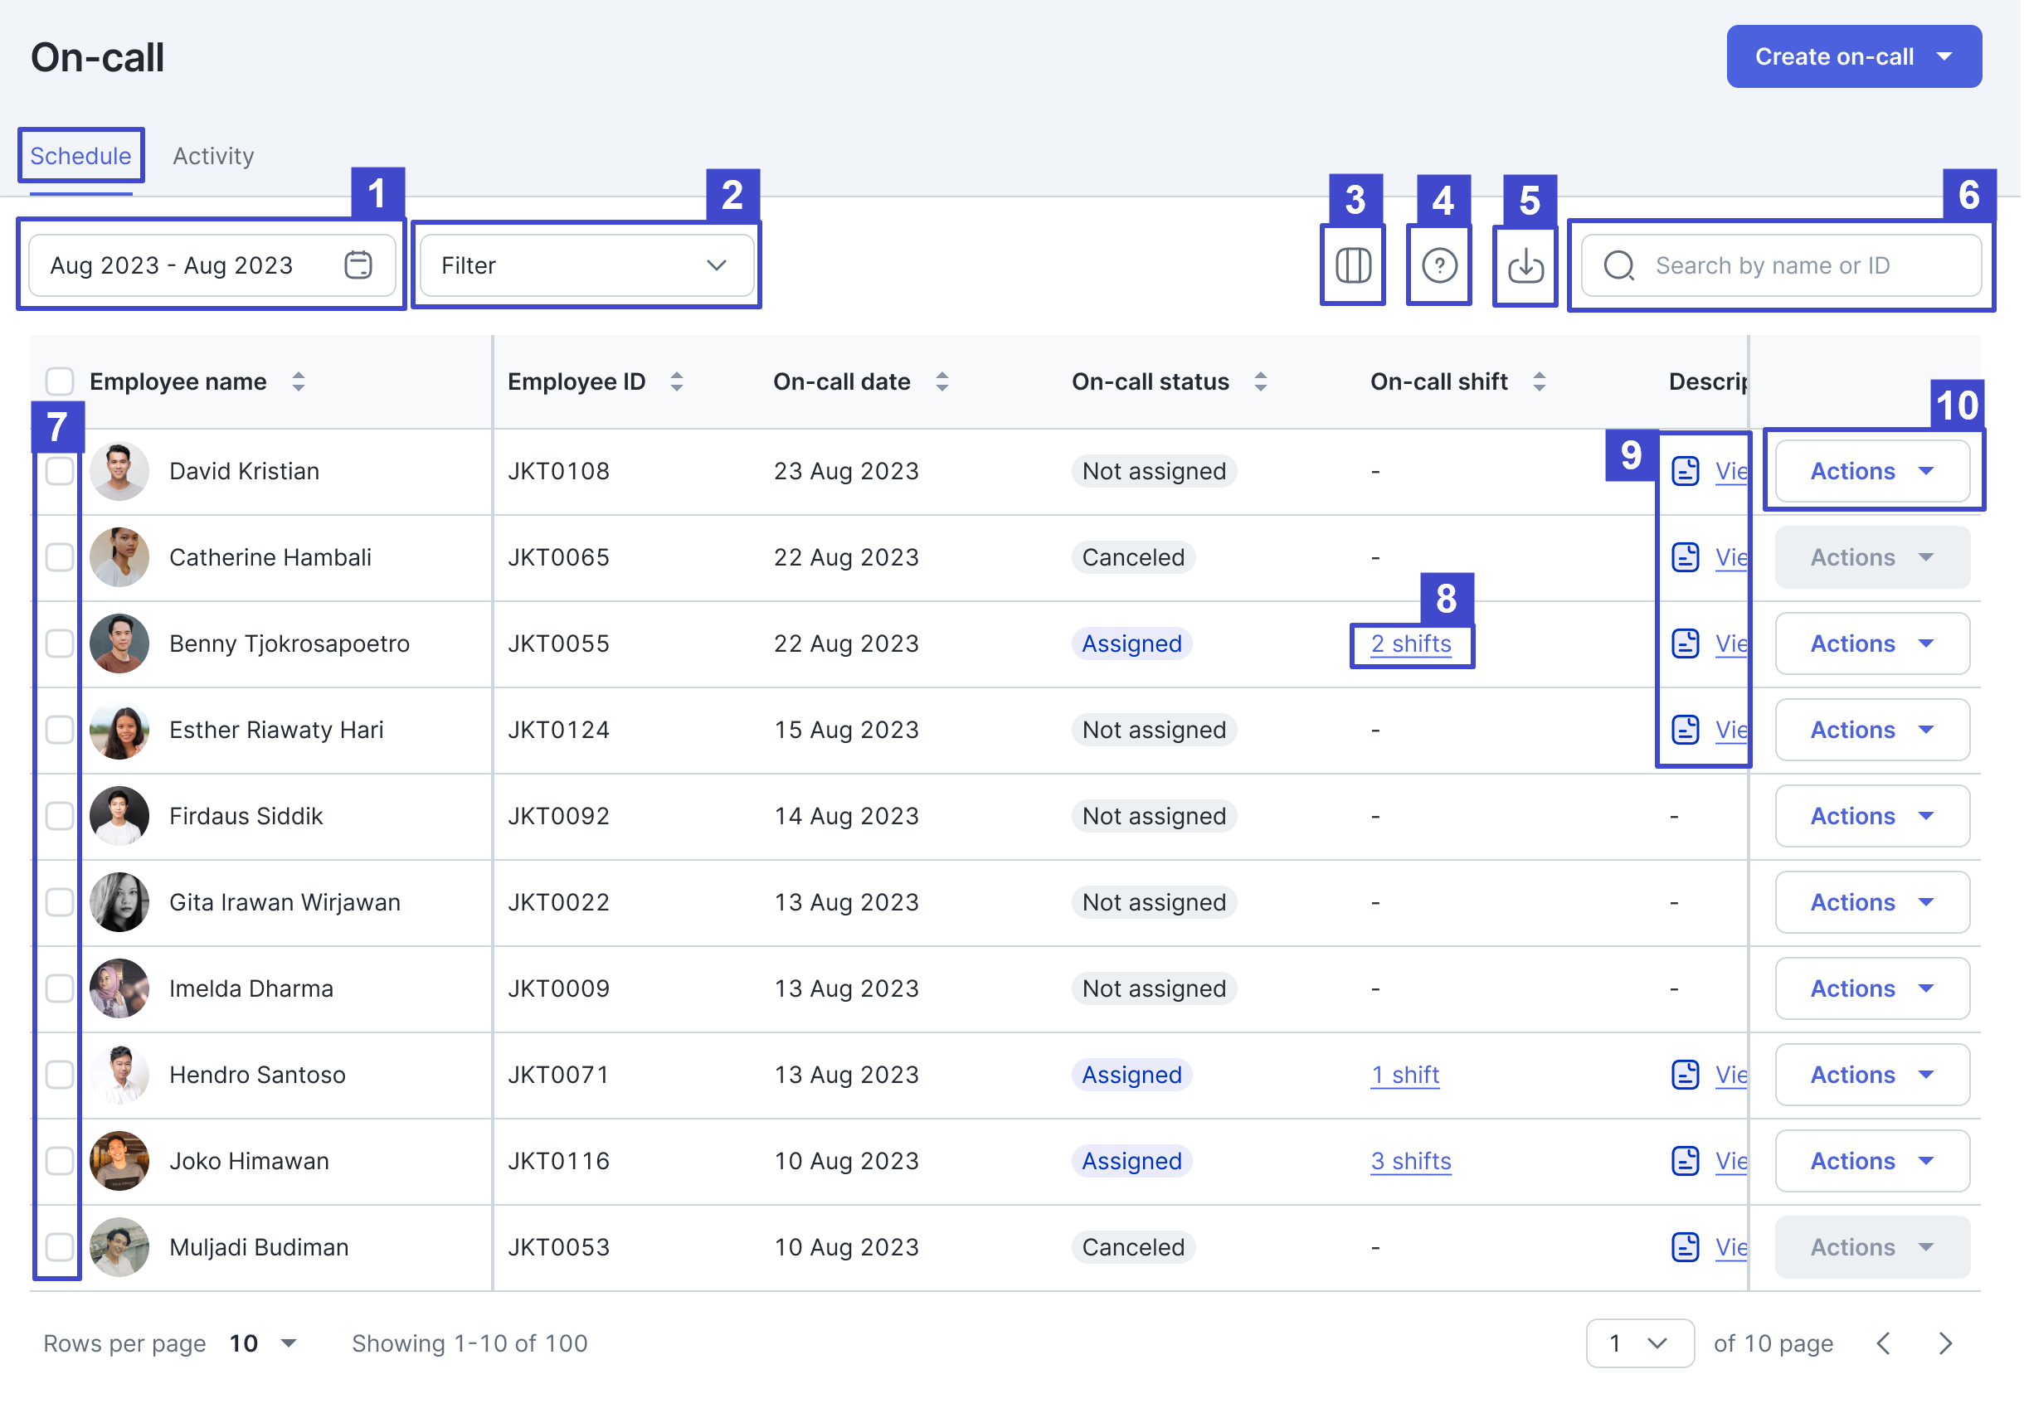Go to previous page arrow

(1885, 1345)
